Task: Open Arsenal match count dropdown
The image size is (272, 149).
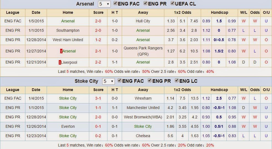Action: tap(104, 4)
